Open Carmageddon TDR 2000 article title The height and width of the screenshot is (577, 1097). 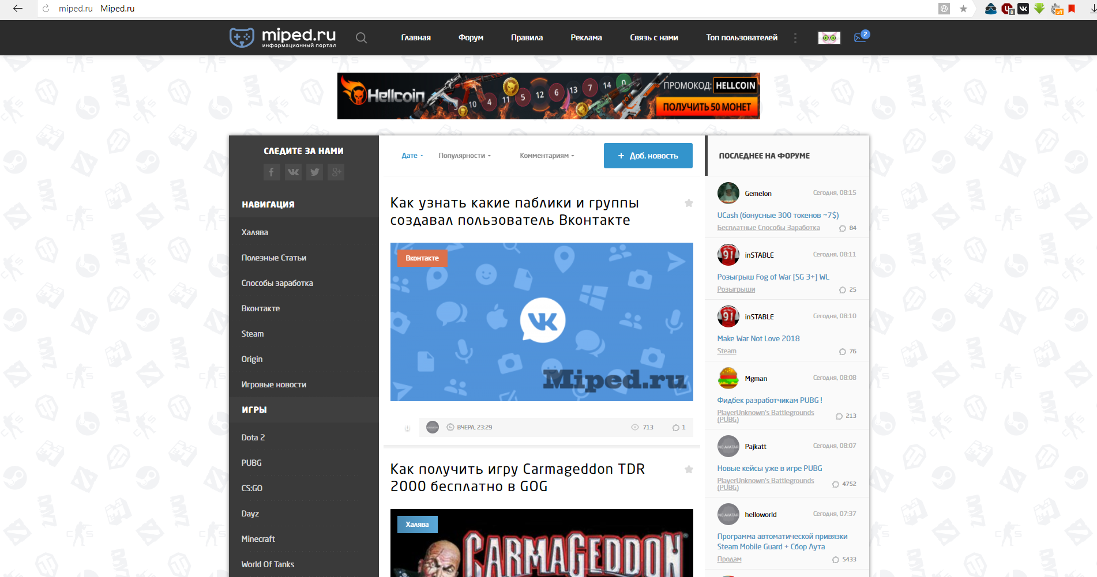(517, 478)
